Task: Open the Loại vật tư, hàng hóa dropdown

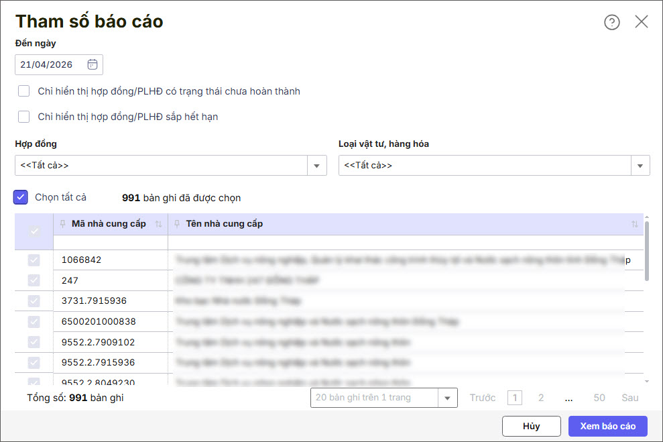Action: pyautogui.click(x=640, y=166)
